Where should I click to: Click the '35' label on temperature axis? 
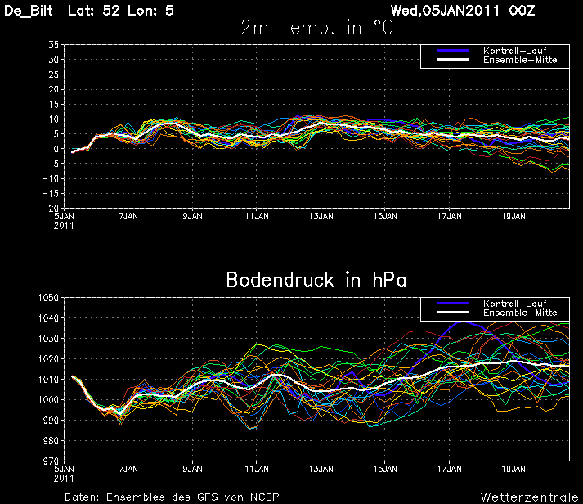[x=54, y=45]
